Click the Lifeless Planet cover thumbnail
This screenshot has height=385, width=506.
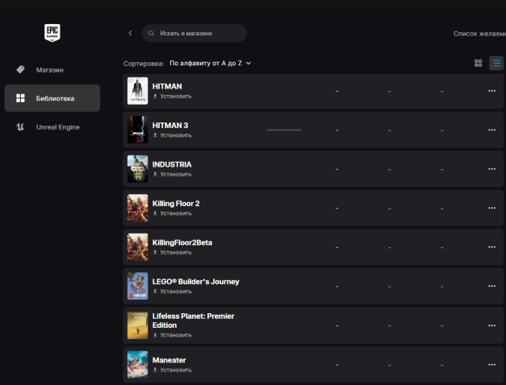click(x=137, y=325)
